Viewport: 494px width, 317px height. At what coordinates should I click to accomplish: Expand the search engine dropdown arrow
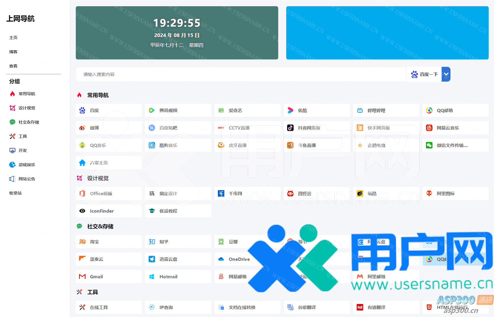[x=446, y=74]
